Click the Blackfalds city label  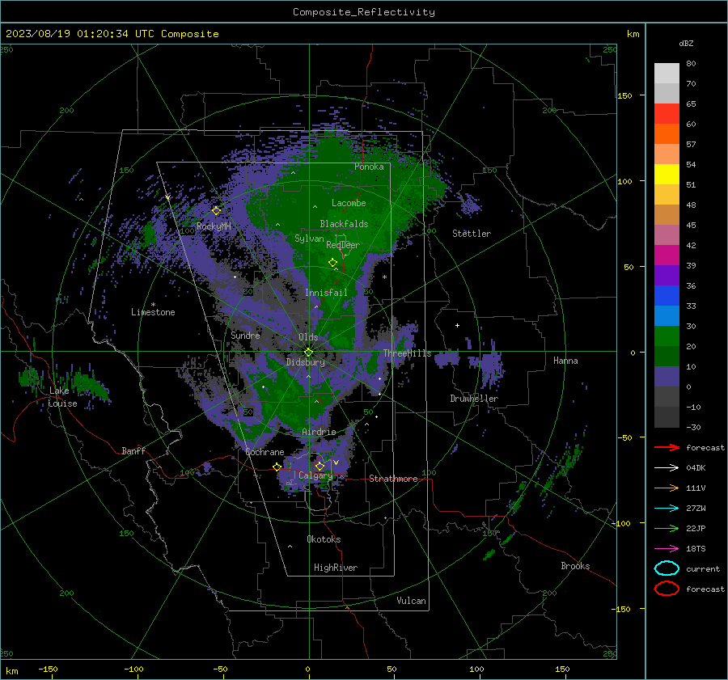click(x=344, y=224)
